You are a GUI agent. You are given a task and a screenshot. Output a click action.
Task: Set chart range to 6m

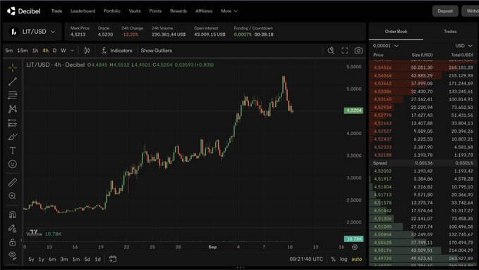[52, 259]
